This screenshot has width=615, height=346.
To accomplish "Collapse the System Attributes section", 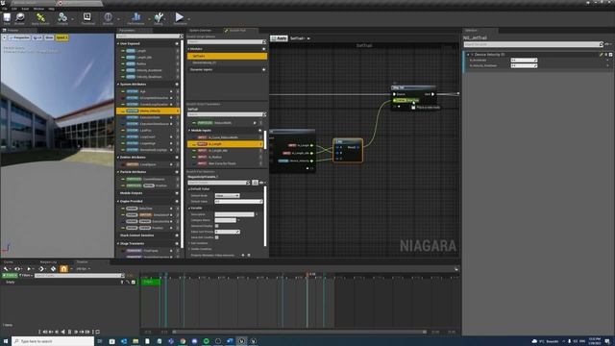I will click(118, 85).
